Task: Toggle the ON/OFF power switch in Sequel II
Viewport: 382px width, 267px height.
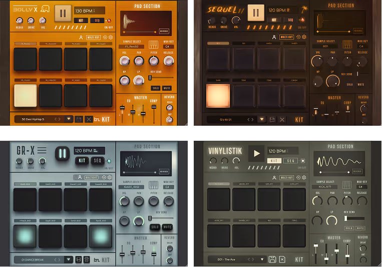Action: [x=302, y=20]
